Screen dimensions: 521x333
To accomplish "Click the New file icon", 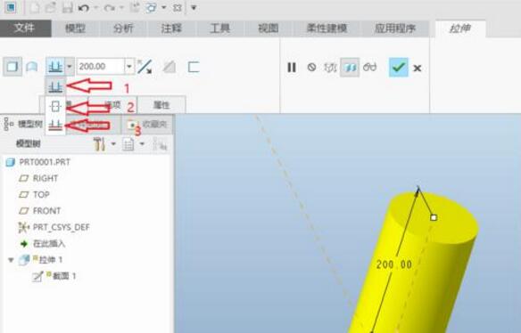I will coord(35,7).
